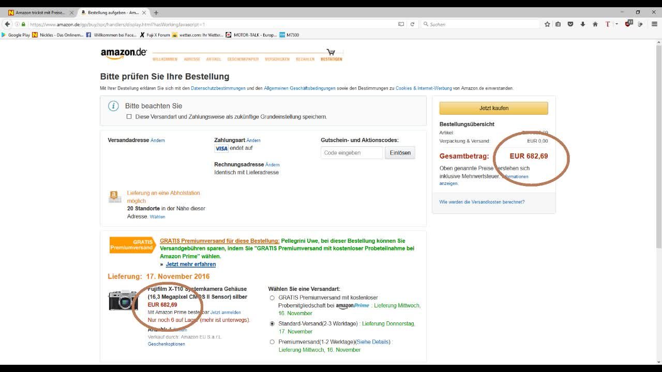Click the GRATIS Premiumversand orange badge

pos(133,245)
